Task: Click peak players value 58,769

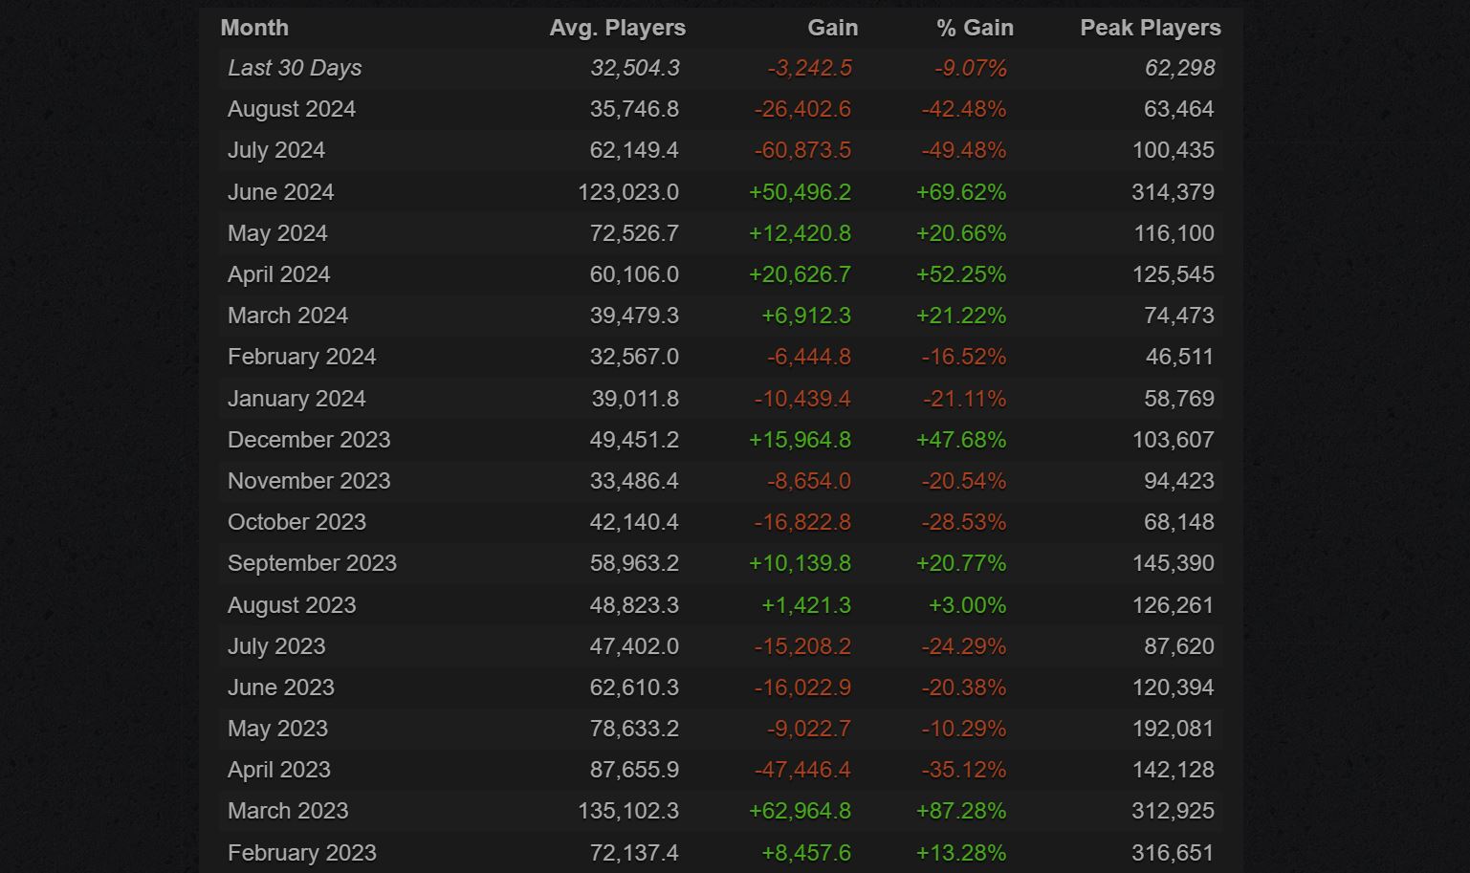Action: (x=1179, y=399)
